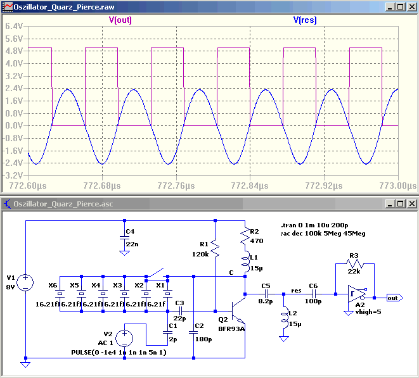419x378 pixels.
Task: Click the C net label near L1
Action: [x=231, y=272]
